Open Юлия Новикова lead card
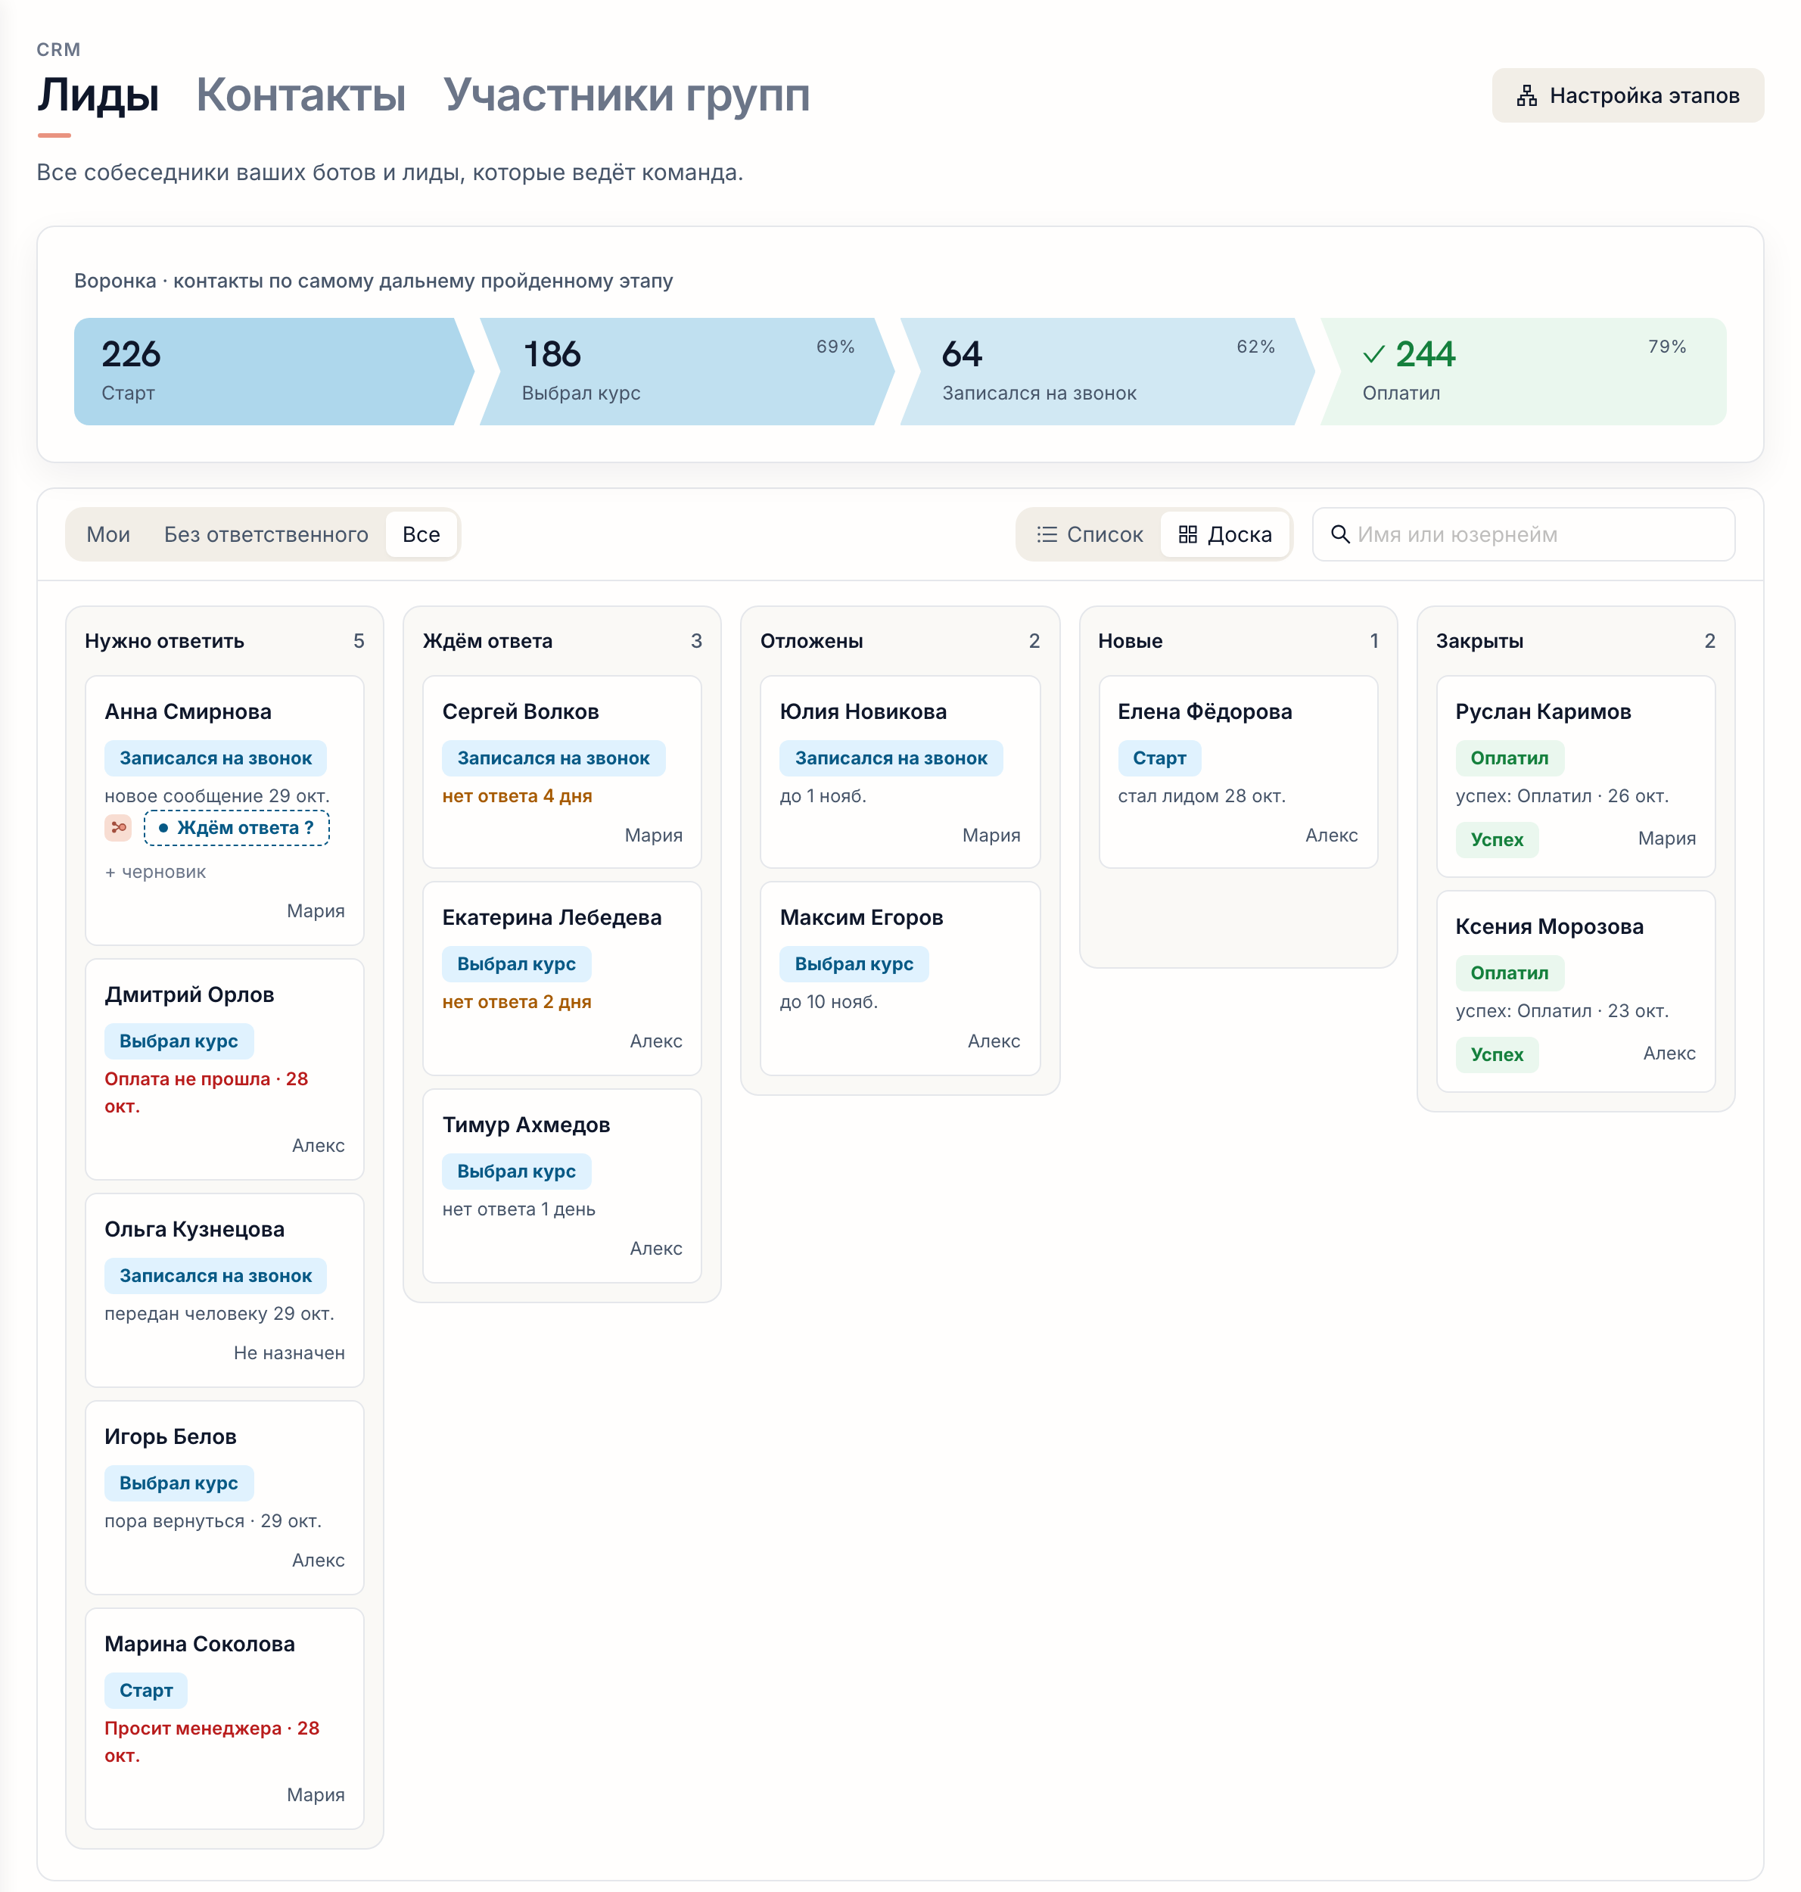Screen dimensions: 1801x1892 click(x=900, y=772)
